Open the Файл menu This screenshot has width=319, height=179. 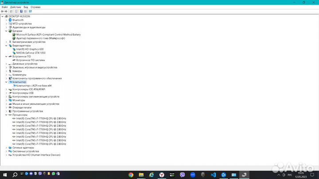(4, 7)
